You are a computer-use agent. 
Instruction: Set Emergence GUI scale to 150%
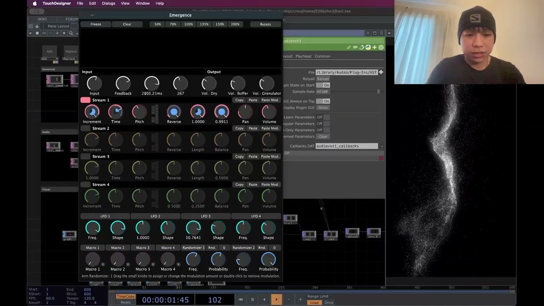(220, 24)
